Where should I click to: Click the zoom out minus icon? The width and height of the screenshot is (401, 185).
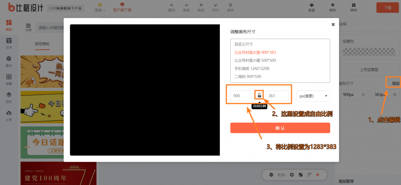point(271,175)
